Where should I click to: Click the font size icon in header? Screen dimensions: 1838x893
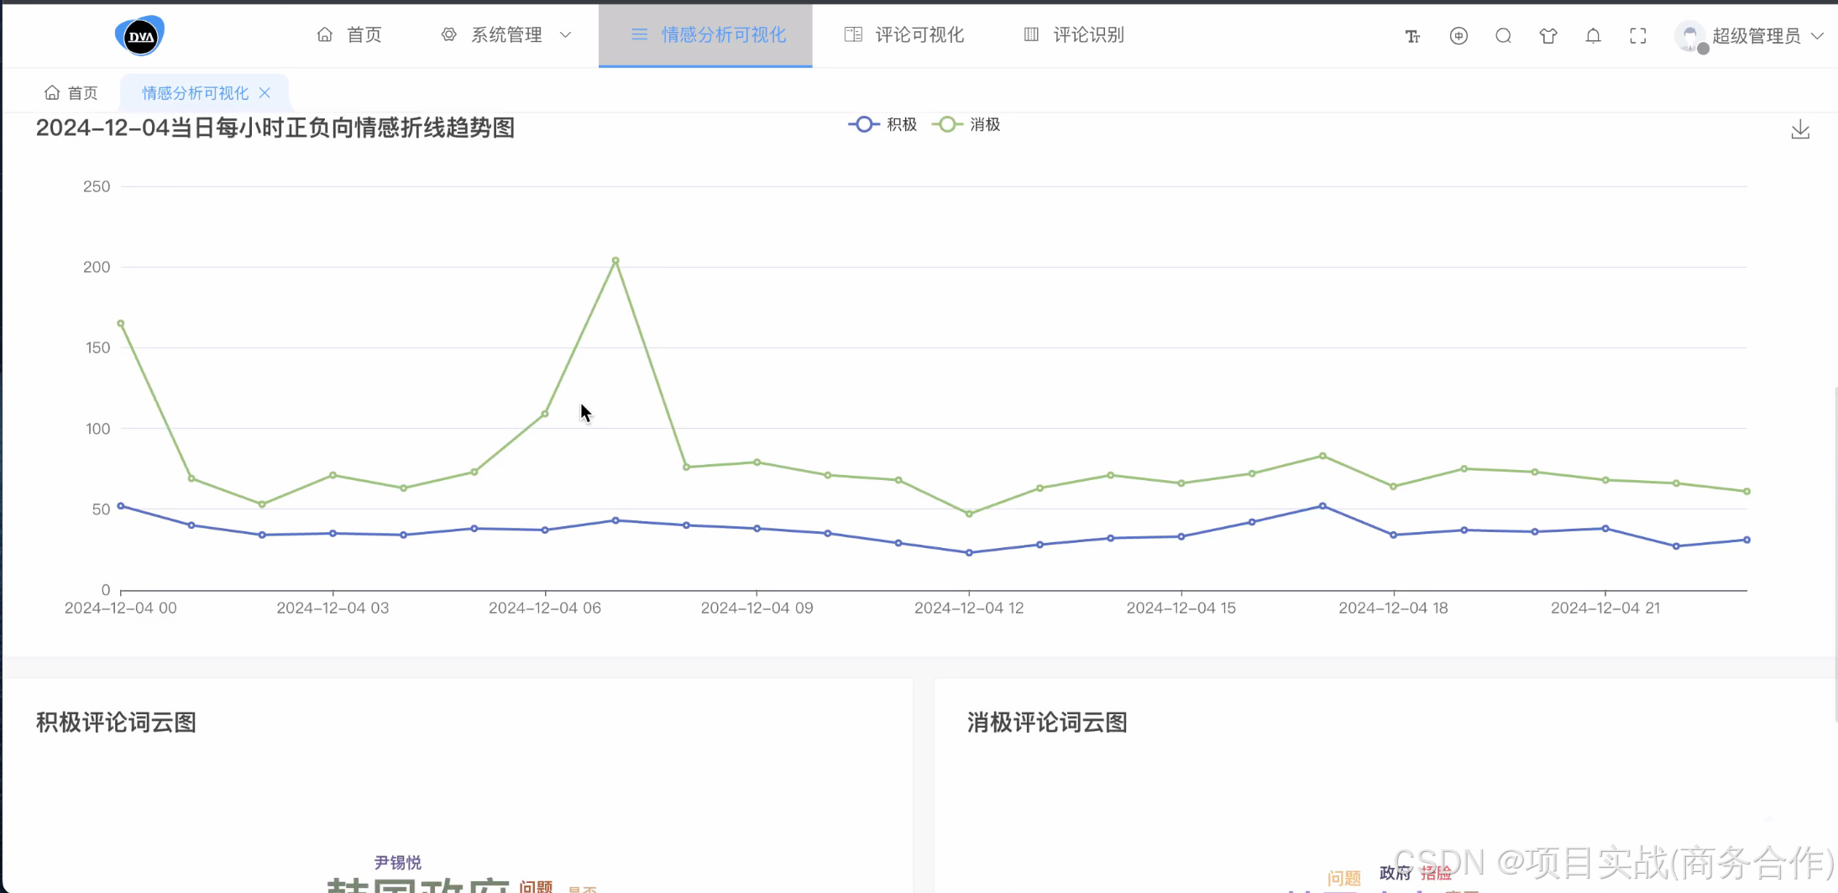click(1412, 36)
